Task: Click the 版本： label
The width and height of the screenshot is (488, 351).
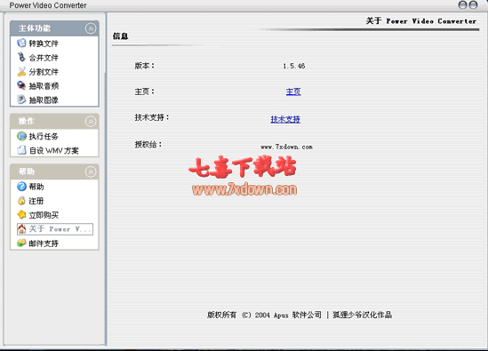Action: click(144, 66)
